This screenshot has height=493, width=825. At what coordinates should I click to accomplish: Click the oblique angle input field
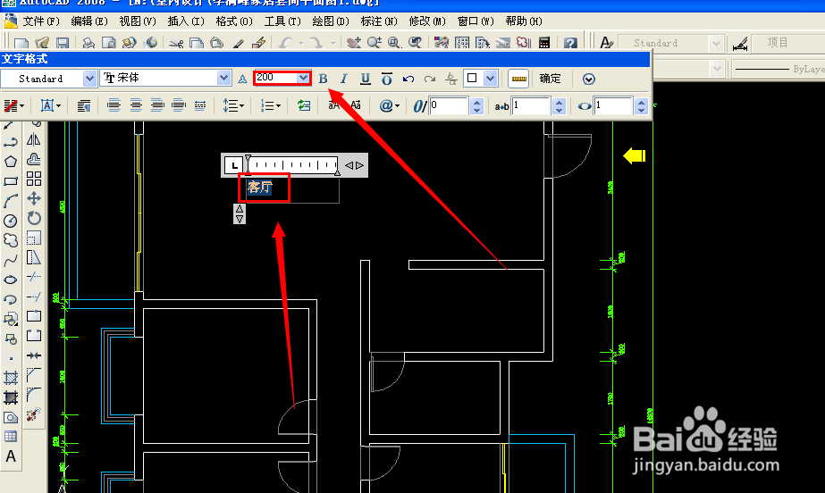tap(449, 105)
